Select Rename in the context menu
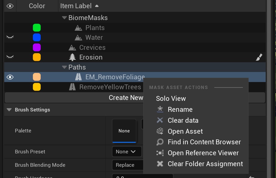276x178 pixels. pyautogui.click(x=180, y=109)
